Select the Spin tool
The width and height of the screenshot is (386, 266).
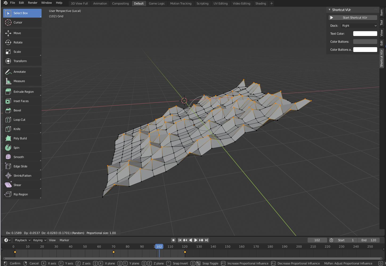22,148
